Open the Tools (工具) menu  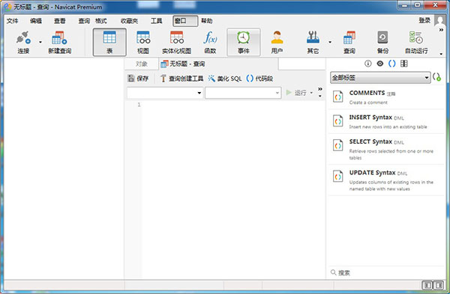[x=157, y=21]
